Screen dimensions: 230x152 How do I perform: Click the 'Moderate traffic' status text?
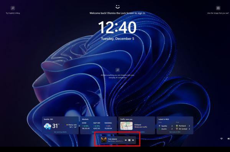(141, 127)
